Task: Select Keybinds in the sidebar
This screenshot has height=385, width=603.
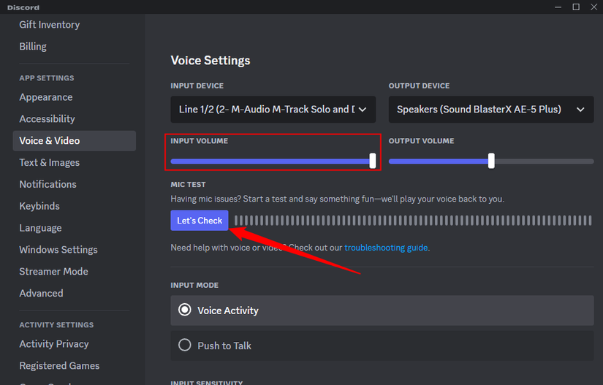Action: (39, 206)
